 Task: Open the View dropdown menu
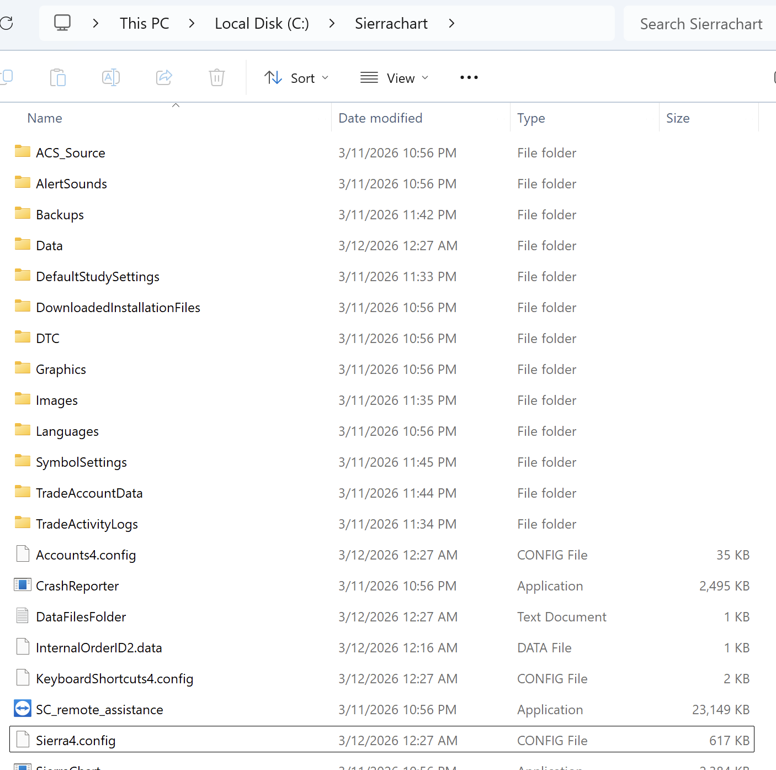pyautogui.click(x=394, y=78)
